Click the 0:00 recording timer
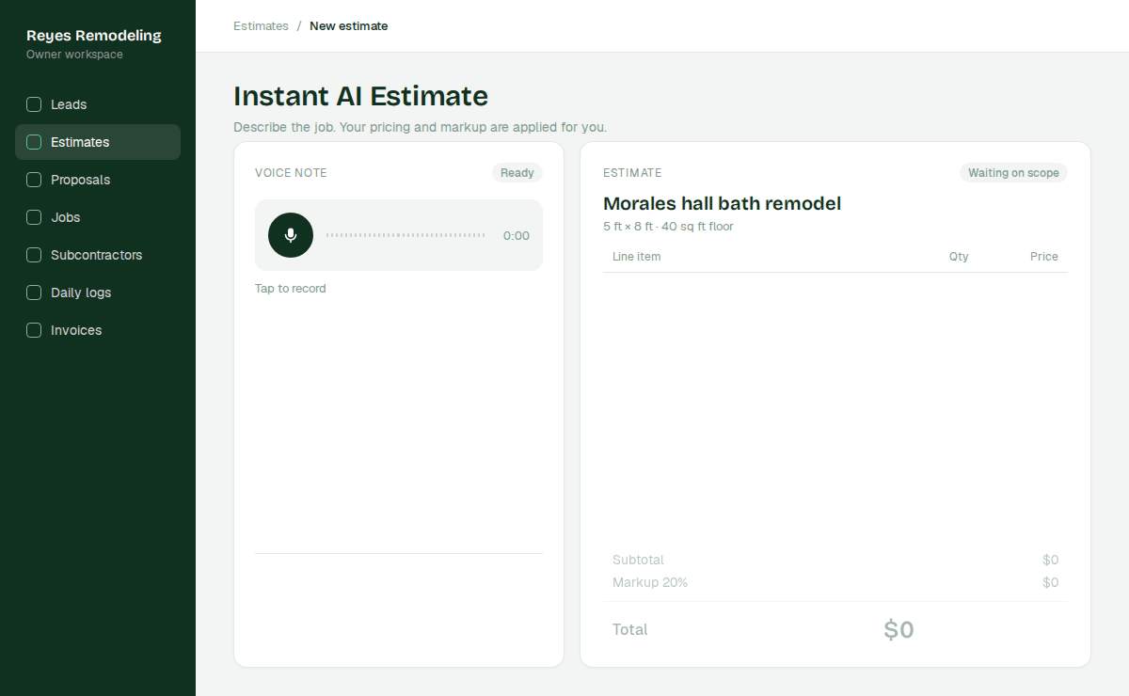 (517, 236)
